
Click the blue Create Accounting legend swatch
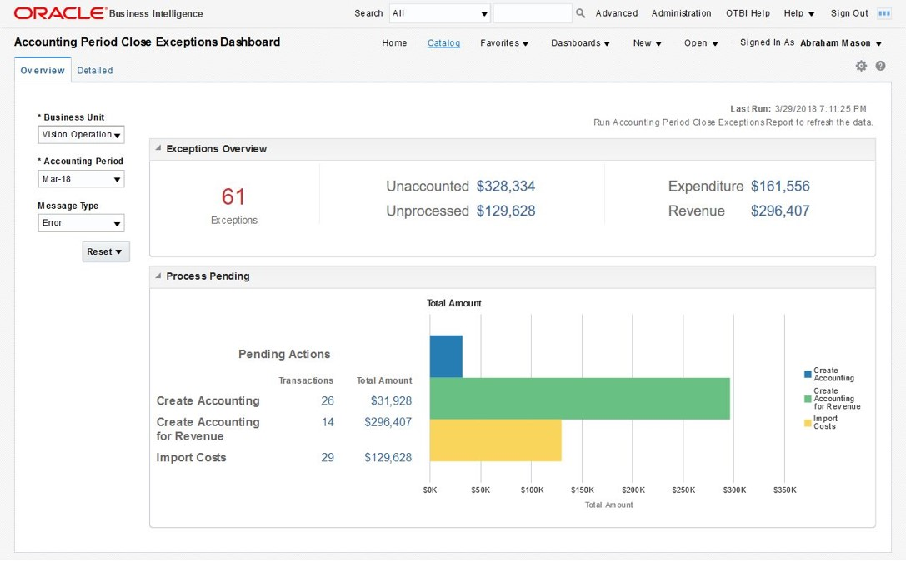pyautogui.click(x=808, y=375)
